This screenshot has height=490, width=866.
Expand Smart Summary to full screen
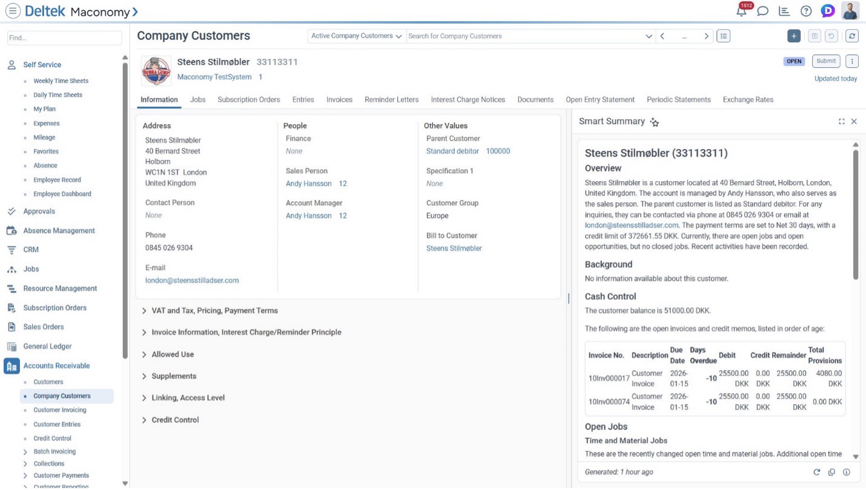(841, 122)
